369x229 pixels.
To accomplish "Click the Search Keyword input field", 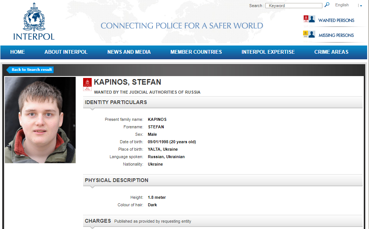I will [294, 6].
